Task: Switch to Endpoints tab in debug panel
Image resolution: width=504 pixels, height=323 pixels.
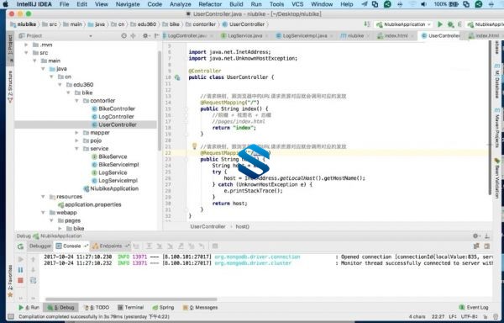Action: (x=110, y=246)
